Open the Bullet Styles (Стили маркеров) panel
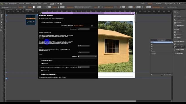The height and width of the screenshot is (104, 186). [179, 49]
